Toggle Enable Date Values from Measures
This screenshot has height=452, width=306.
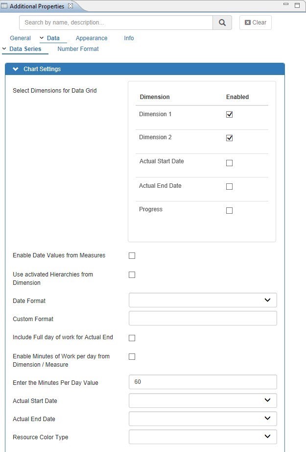coord(132,255)
